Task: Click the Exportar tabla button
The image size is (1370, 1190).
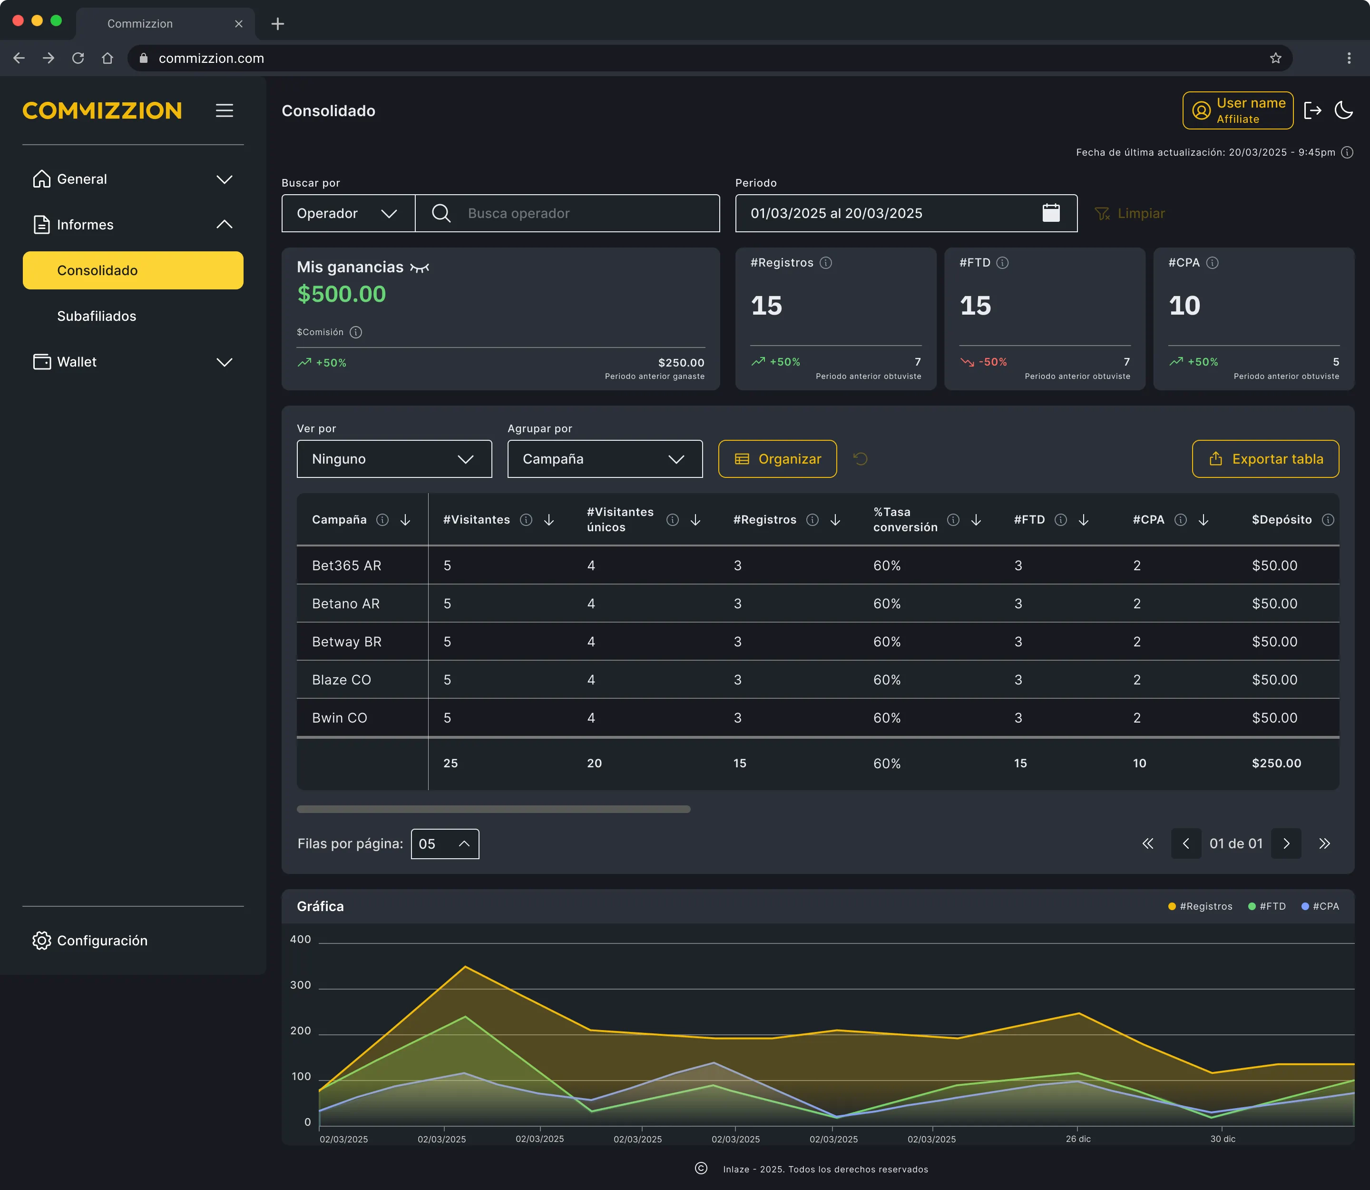Action: coord(1265,459)
